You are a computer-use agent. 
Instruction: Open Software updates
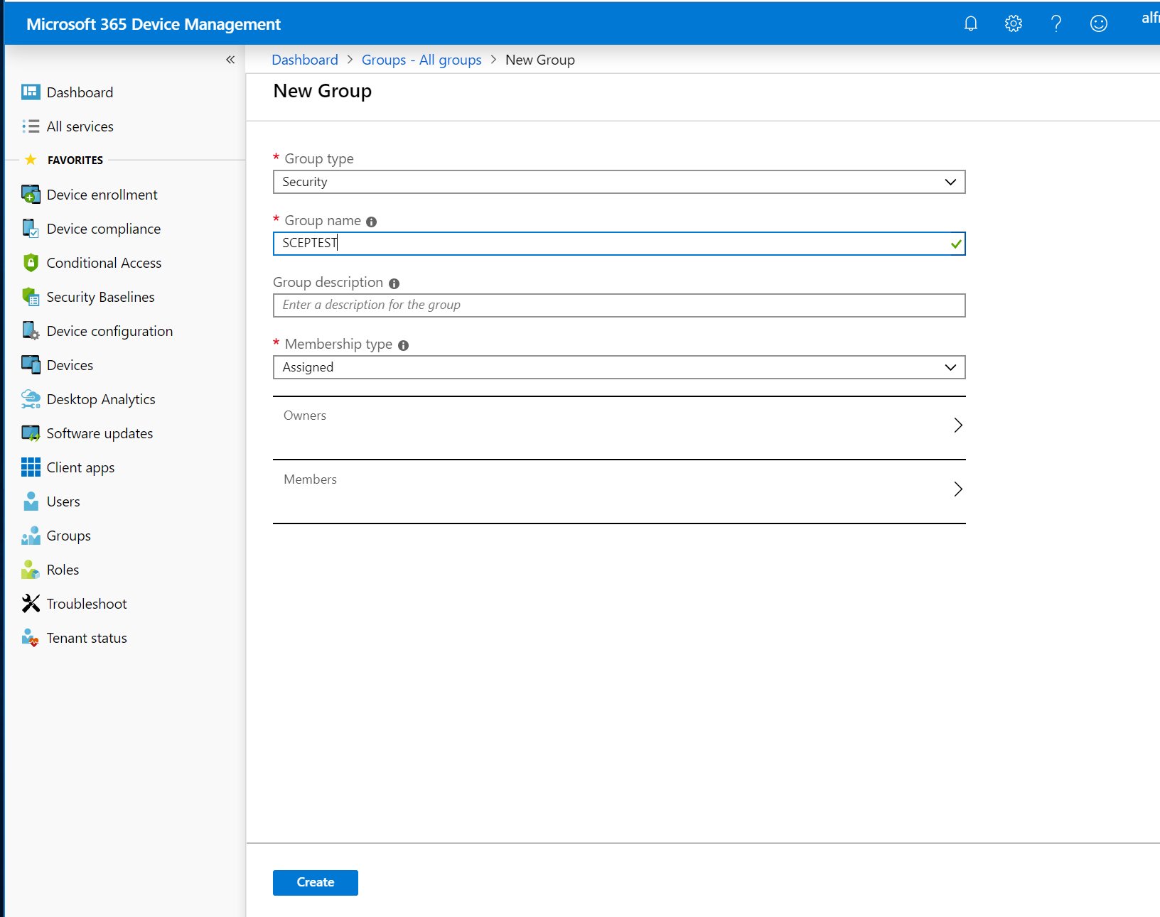99,433
